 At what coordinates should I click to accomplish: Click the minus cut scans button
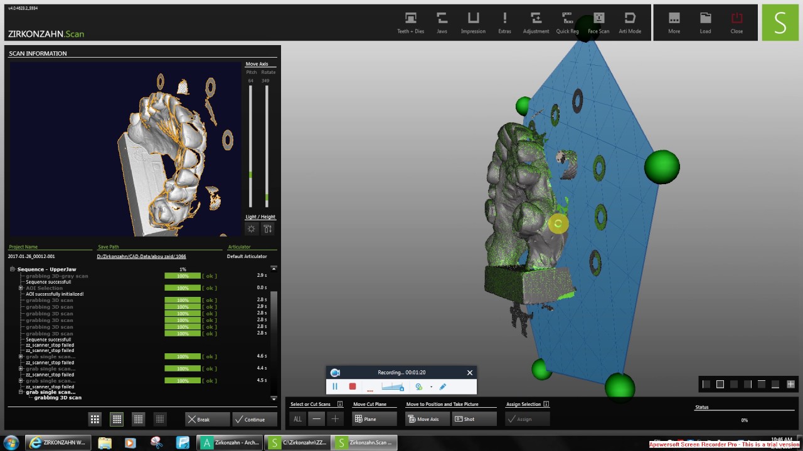click(x=317, y=419)
